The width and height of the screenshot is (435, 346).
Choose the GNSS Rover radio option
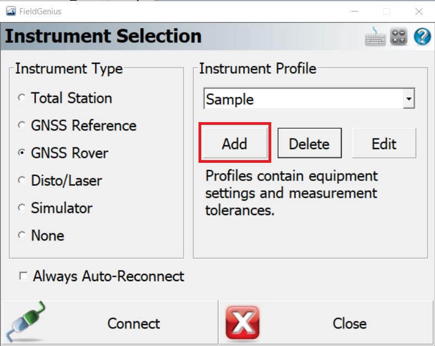[x=22, y=152]
